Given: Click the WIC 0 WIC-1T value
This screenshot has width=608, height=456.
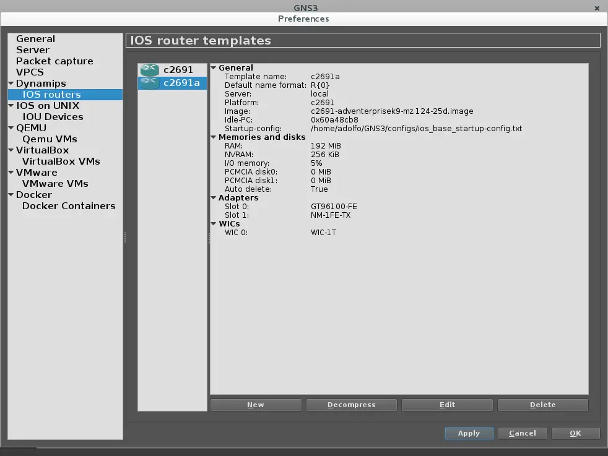Looking at the screenshot, I should pyautogui.click(x=323, y=233).
